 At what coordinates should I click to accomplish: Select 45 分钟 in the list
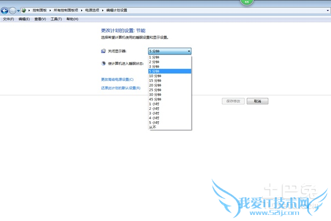click(170, 99)
